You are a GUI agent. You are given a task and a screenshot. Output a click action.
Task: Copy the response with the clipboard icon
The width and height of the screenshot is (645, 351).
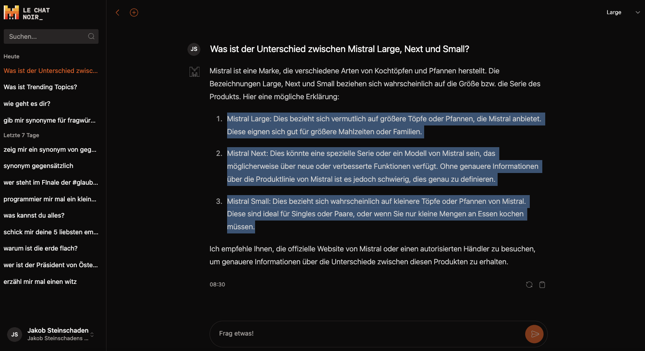(542, 285)
